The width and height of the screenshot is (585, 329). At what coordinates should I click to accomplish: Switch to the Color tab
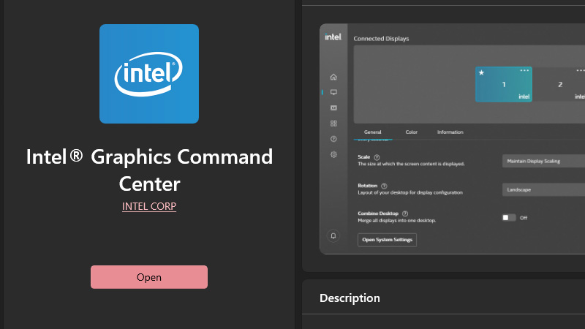tap(412, 132)
